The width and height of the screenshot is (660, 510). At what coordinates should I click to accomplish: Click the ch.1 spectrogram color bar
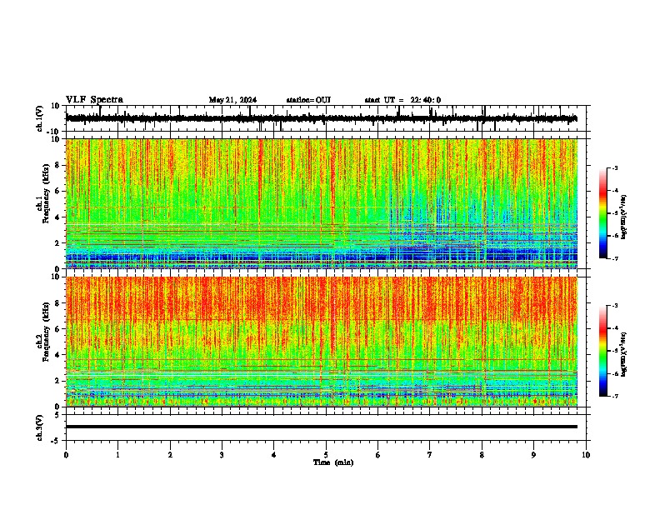pyautogui.click(x=602, y=213)
